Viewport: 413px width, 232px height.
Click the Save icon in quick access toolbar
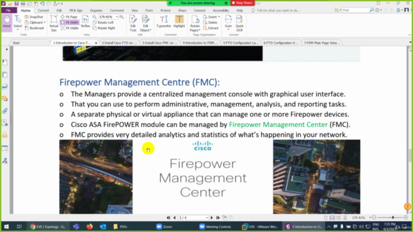point(16,3)
